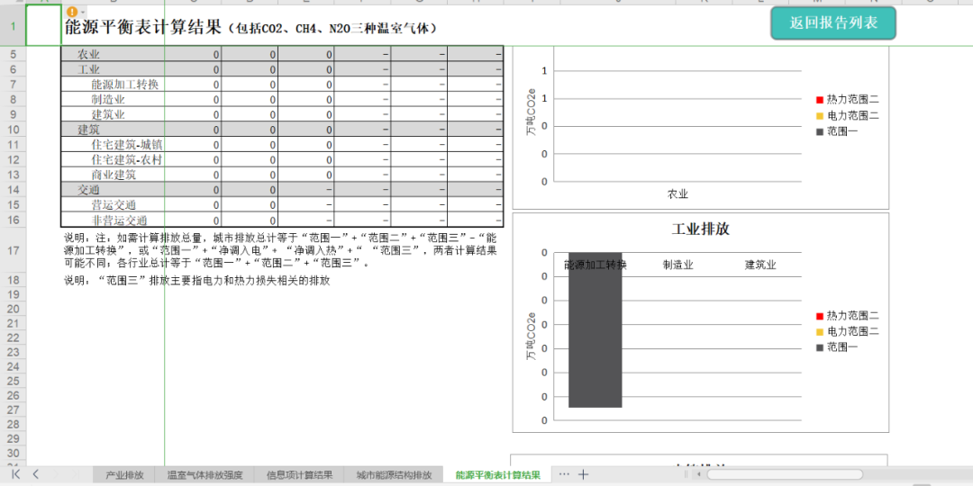Switch to the 产业排放 sheet tab

point(124,475)
